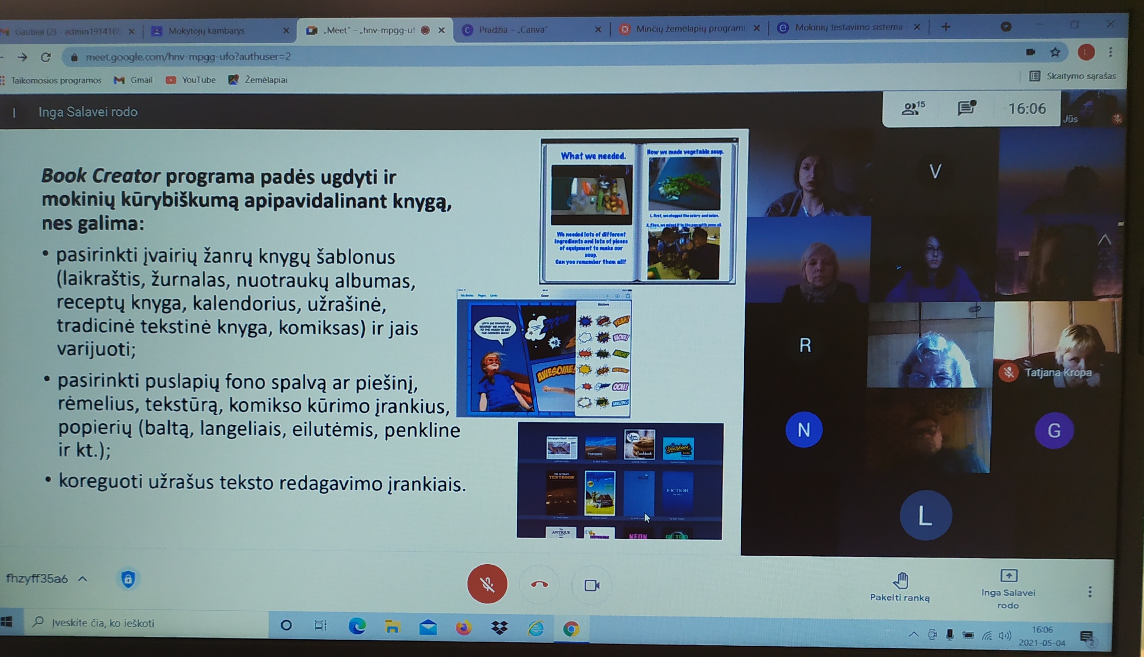Unmute the microphone with red mic button
The width and height of the screenshot is (1144, 657).
(x=487, y=584)
